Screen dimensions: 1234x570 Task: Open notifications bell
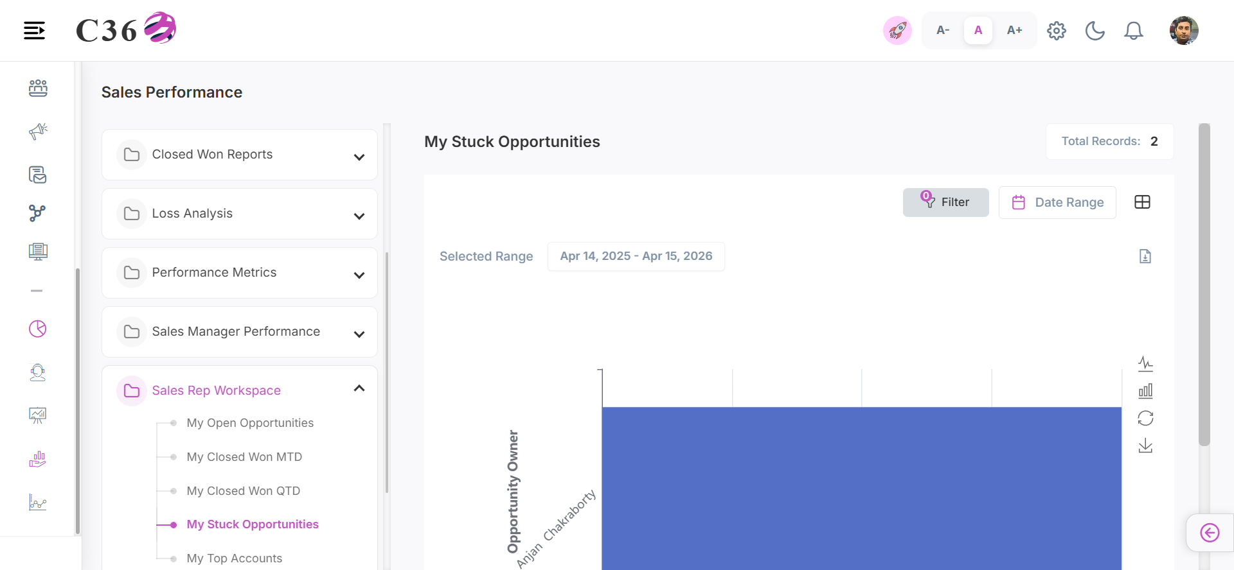tap(1134, 30)
